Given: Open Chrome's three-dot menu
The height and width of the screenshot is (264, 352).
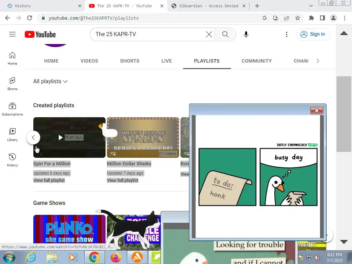Looking at the screenshot, I should (x=344, y=18).
